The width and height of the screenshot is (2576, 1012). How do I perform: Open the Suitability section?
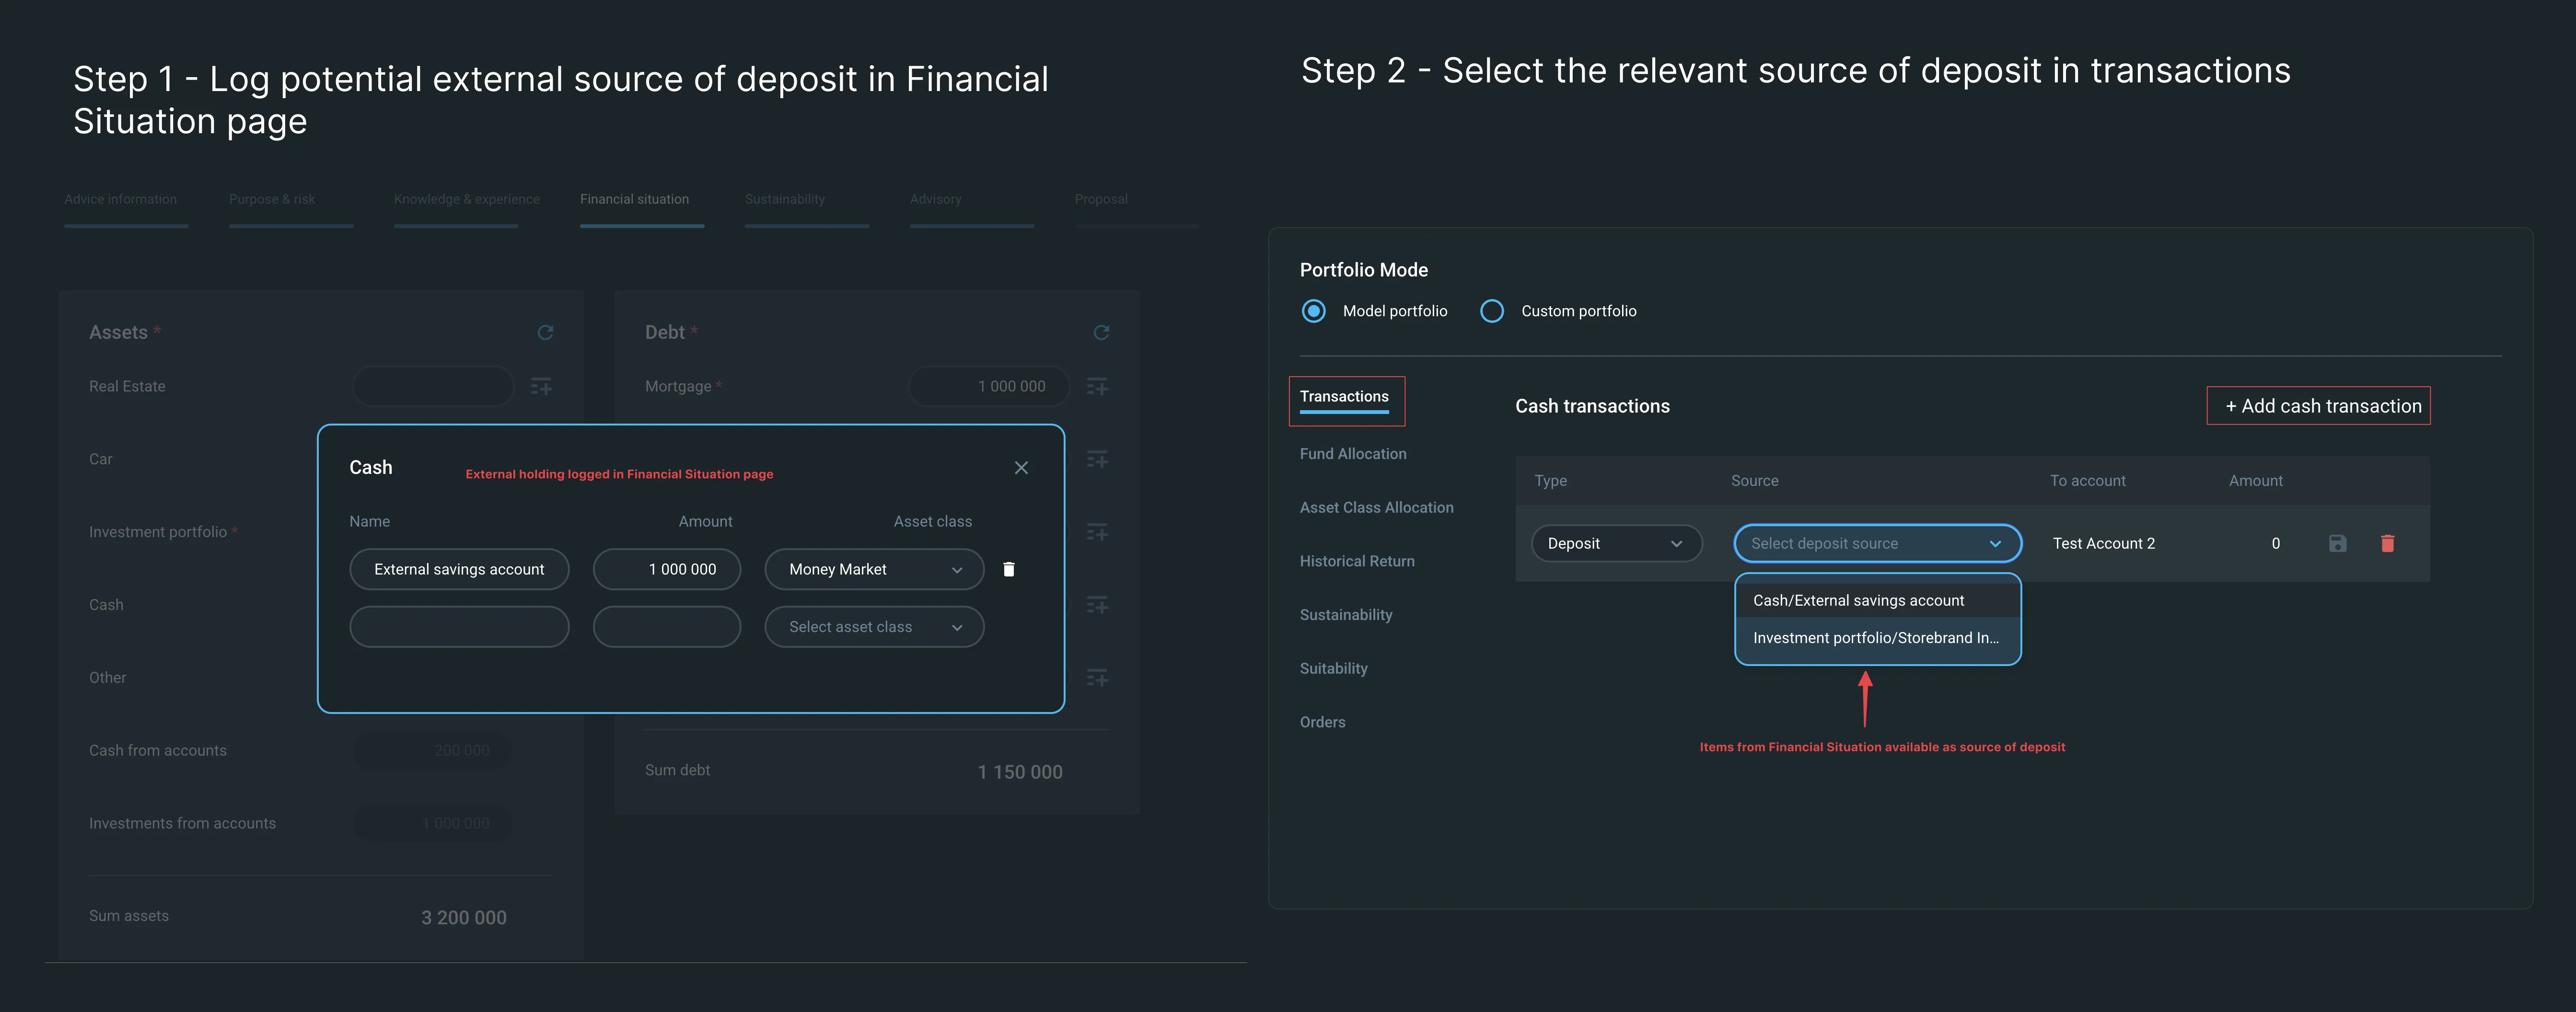1333,669
